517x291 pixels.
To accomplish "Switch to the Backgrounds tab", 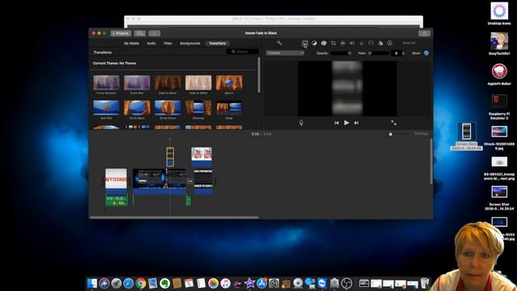I will [x=190, y=43].
